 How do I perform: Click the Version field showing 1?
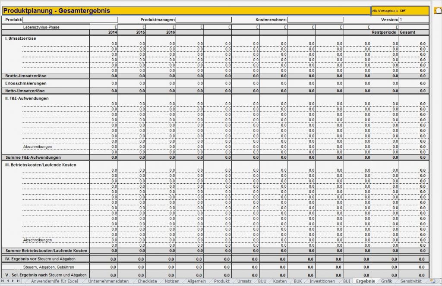414,20
